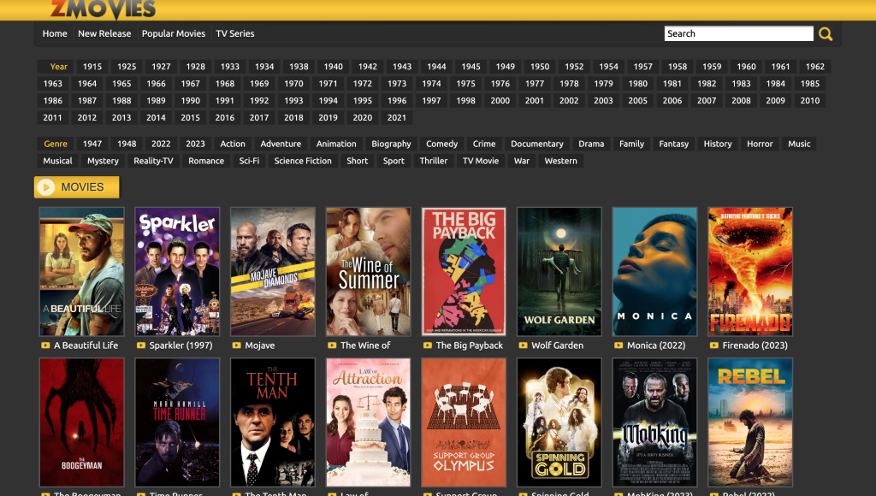The height and width of the screenshot is (496, 876).
Task: Open the Popular Movies menu item
Action: pos(174,33)
